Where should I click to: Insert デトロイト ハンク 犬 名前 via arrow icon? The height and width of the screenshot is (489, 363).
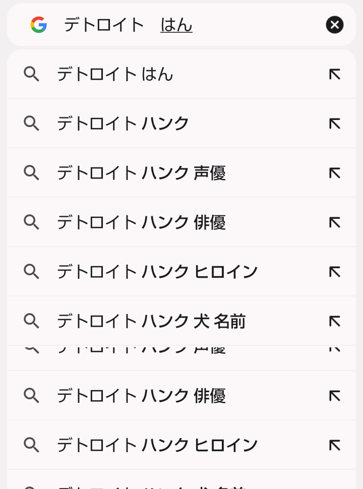tap(334, 321)
